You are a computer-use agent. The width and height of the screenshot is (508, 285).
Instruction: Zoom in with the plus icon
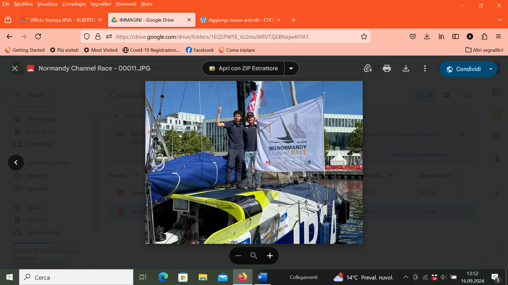(x=270, y=255)
